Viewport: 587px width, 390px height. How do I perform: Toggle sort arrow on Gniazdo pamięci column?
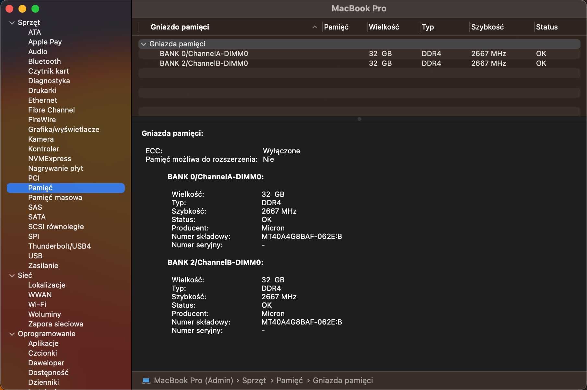click(x=314, y=27)
